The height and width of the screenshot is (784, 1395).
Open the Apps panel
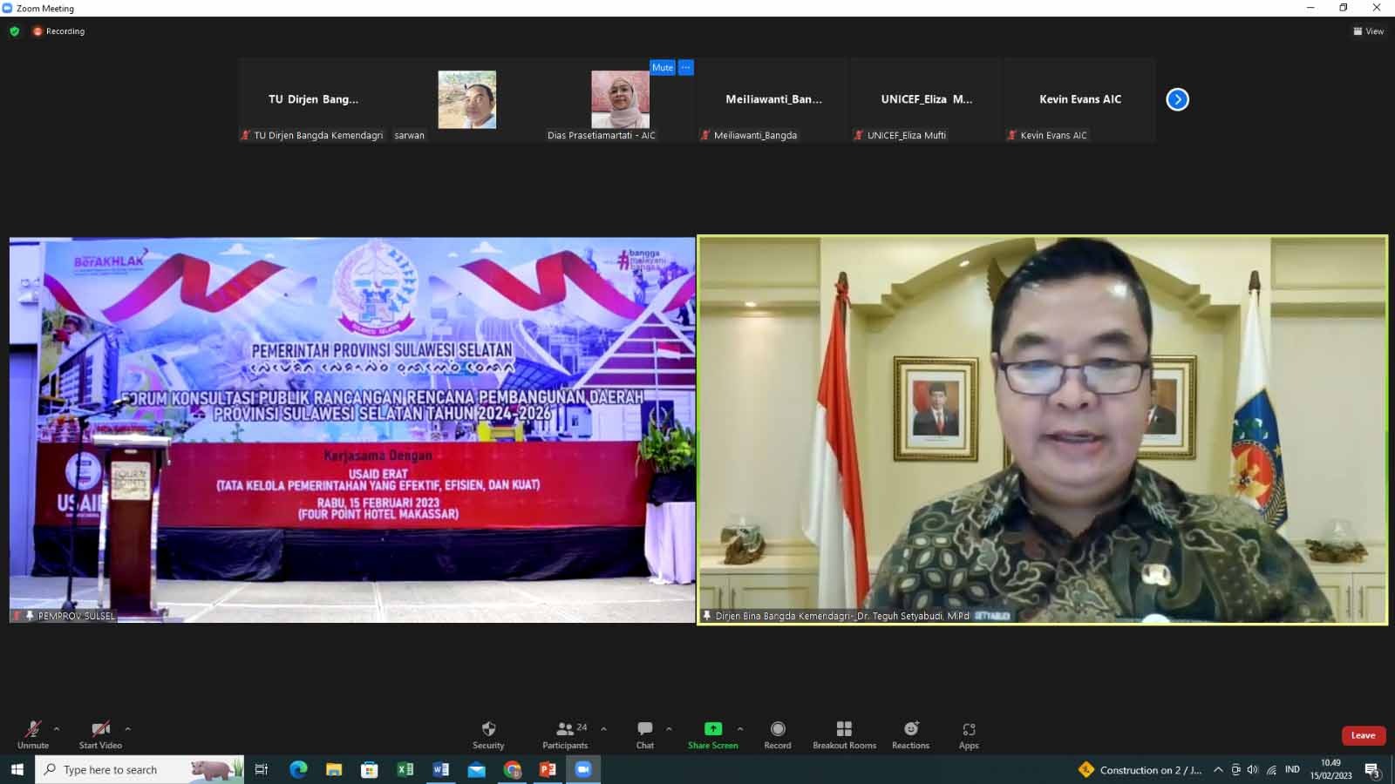tap(969, 734)
